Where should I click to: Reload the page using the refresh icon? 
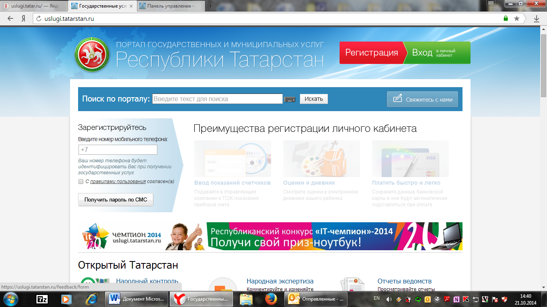coord(39,18)
